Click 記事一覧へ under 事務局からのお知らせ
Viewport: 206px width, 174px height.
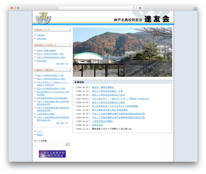point(63,64)
